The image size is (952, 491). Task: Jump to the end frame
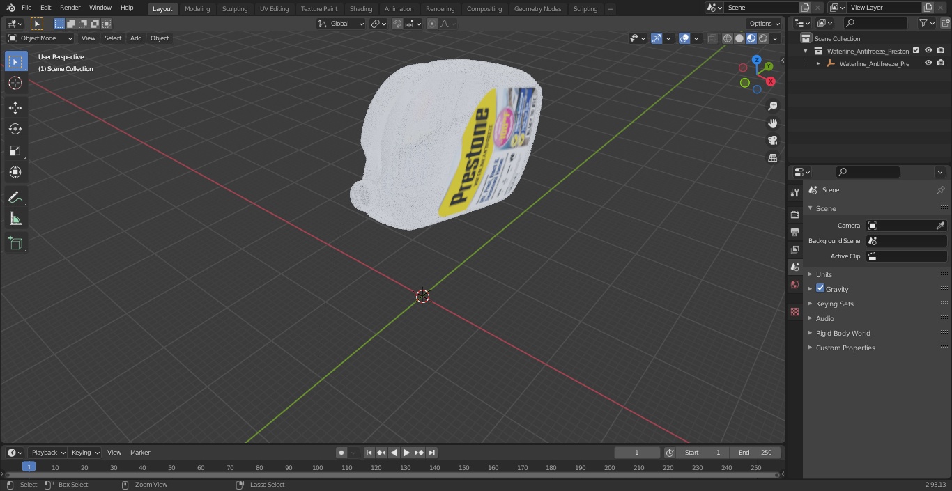coord(431,453)
